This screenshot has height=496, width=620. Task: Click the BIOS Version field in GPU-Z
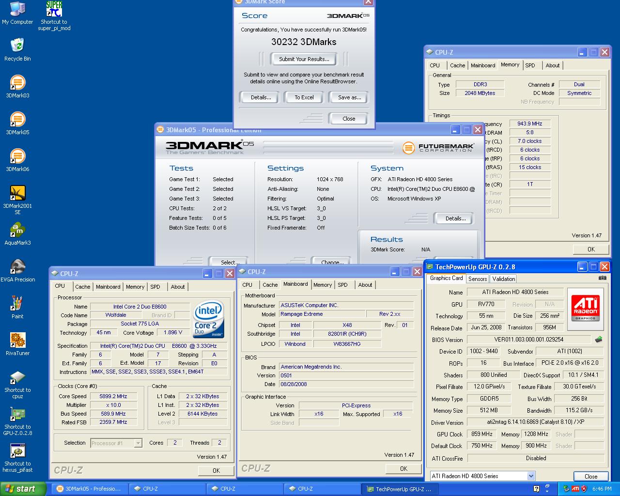[x=528, y=340]
